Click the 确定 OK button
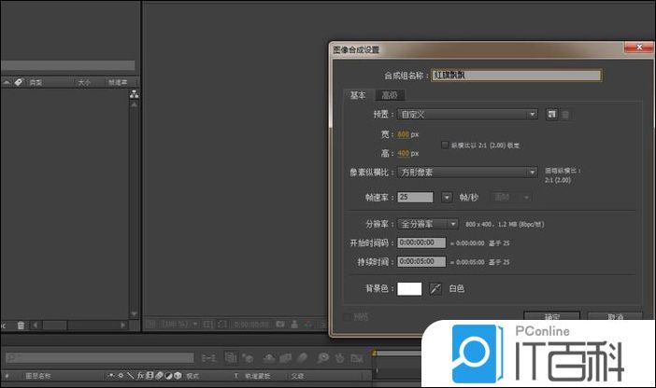Screen dimensions: 656x388 [x=552, y=316]
